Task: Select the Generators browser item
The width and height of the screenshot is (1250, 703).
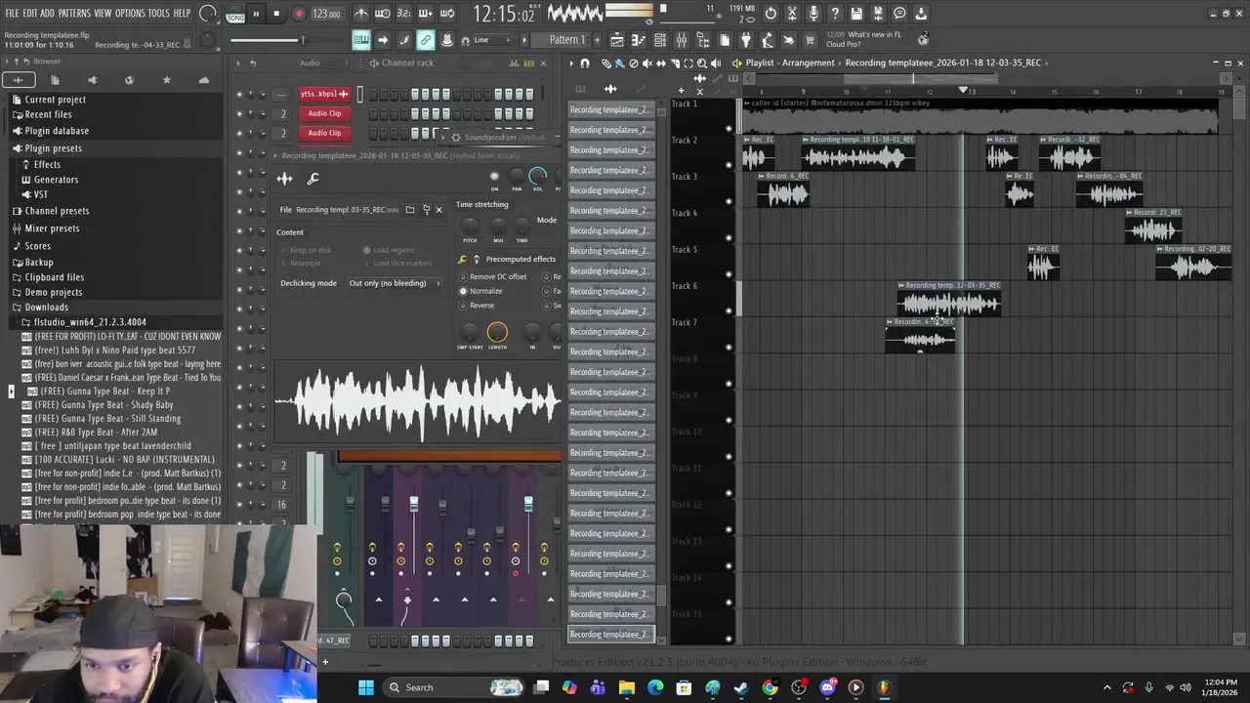Action: 56,180
